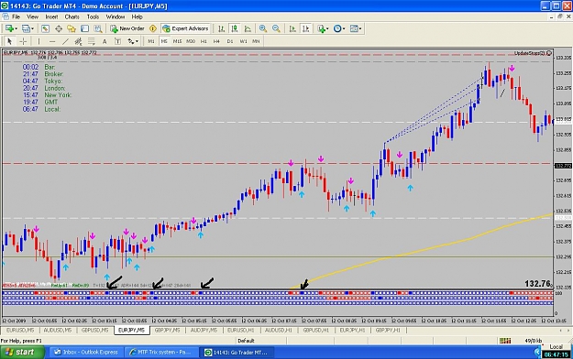Viewport: 573px width, 359px height.
Task: Open the Strategy Tester magnifier icon
Action: [x=98, y=28]
